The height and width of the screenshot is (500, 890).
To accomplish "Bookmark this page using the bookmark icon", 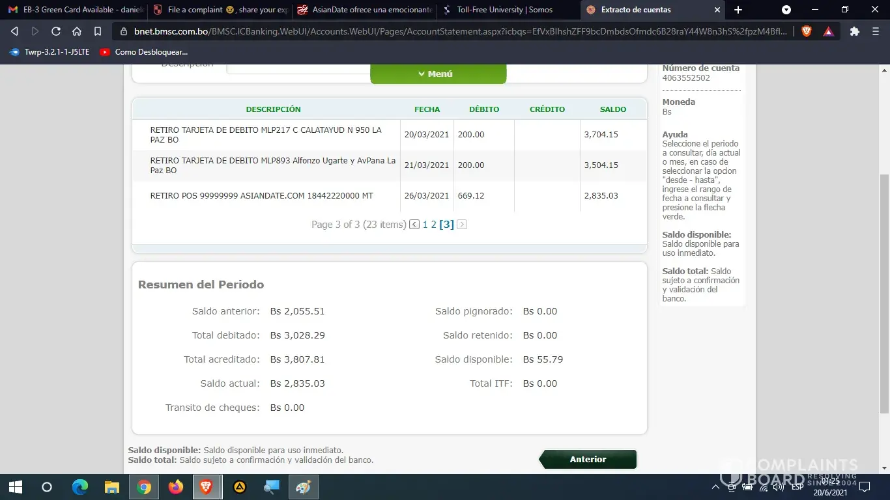I will [98, 31].
